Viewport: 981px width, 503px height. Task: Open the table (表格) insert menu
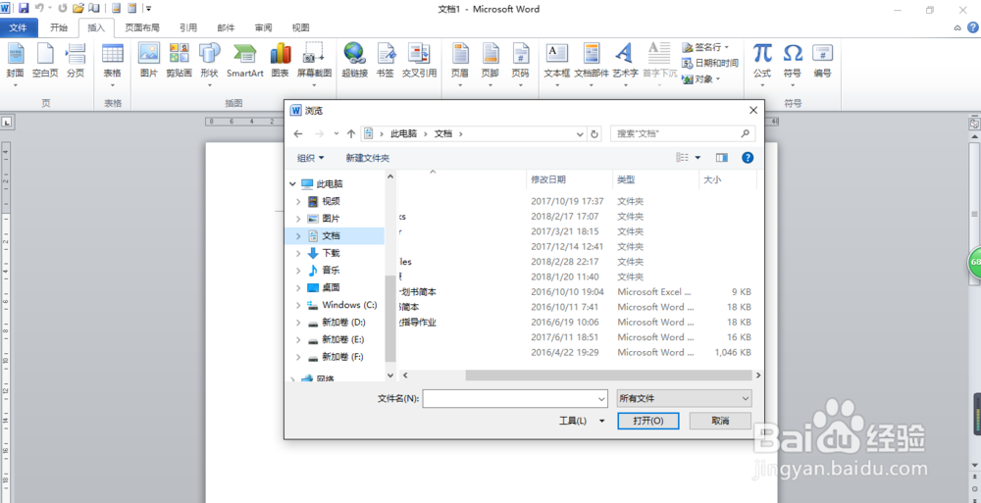tap(113, 63)
